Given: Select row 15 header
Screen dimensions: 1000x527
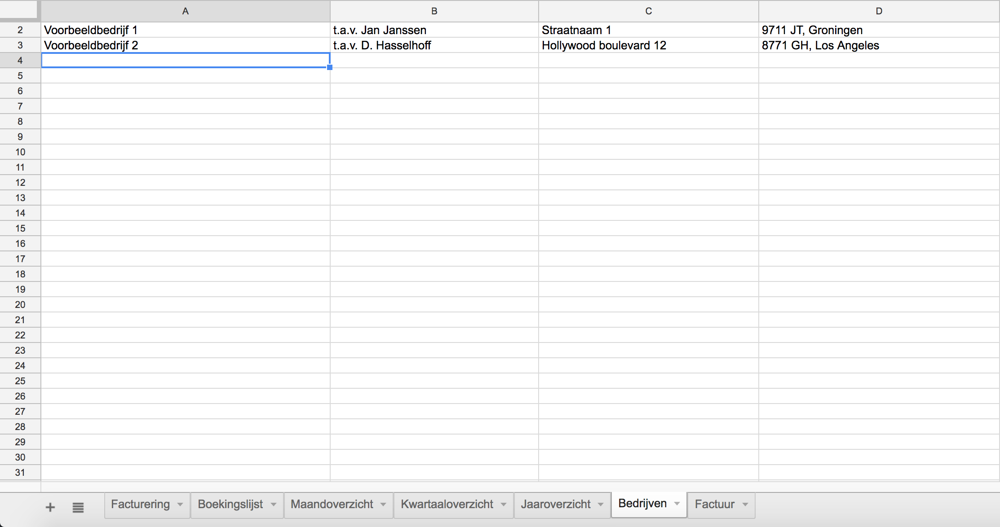Looking at the screenshot, I should pos(20,228).
